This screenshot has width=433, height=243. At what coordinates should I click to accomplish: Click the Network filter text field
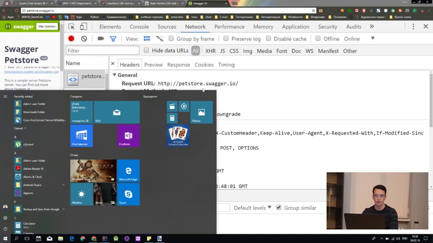[102, 51]
